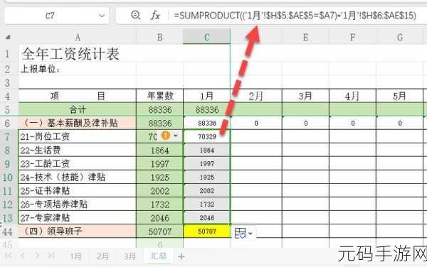Click cell C12 showing 1732

[x=207, y=205]
